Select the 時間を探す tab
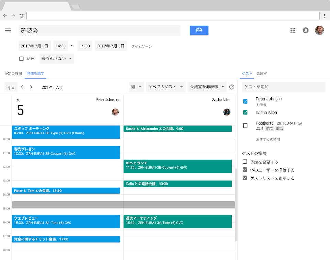This screenshot has height=260, width=330. (35, 73)
